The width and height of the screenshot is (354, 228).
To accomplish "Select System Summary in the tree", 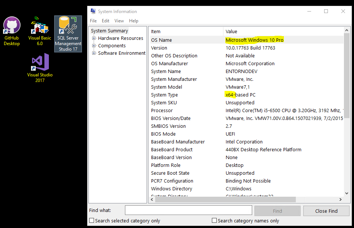I will tap(110, 31).
